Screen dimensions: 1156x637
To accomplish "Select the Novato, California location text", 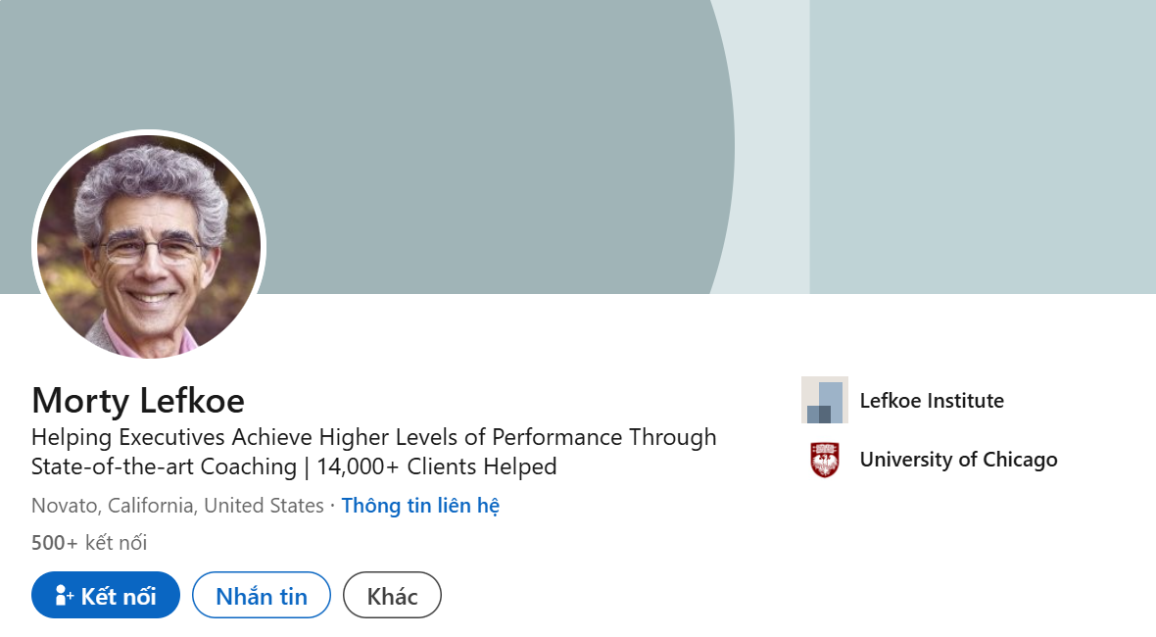I will (x=177, y=506).
